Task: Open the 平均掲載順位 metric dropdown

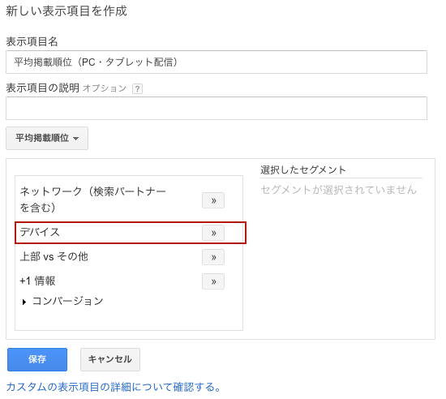Action: (47, 138)
